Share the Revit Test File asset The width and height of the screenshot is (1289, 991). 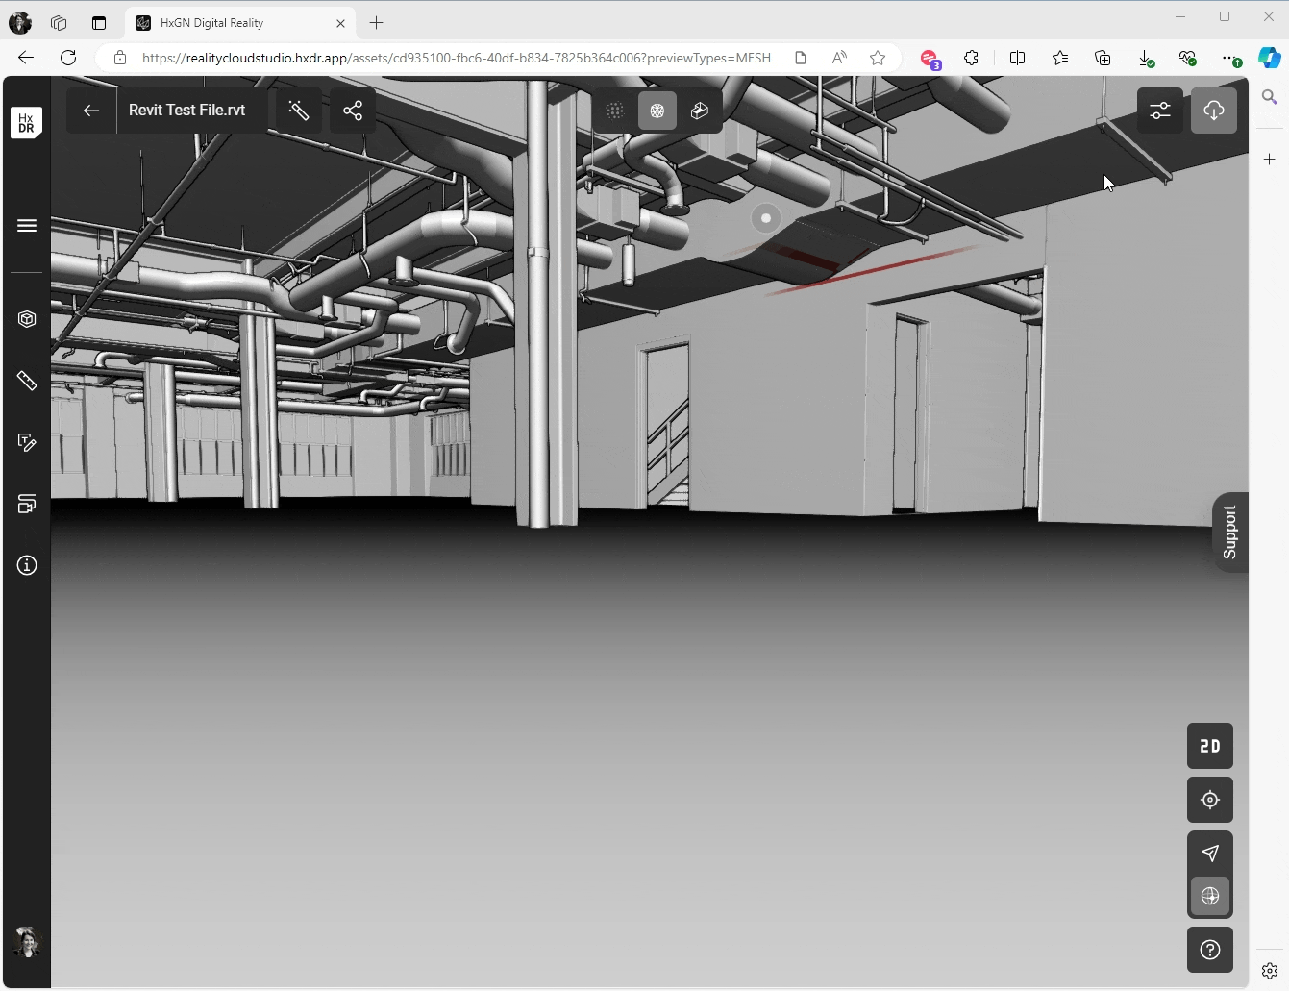[x=353, y=111]
